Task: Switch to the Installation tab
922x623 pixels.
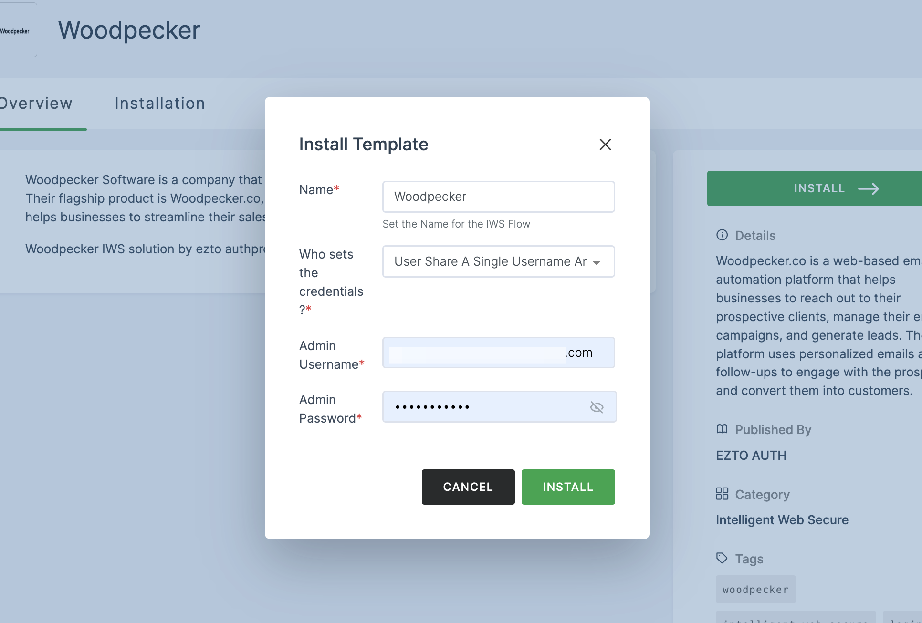Action: (160, 102)
